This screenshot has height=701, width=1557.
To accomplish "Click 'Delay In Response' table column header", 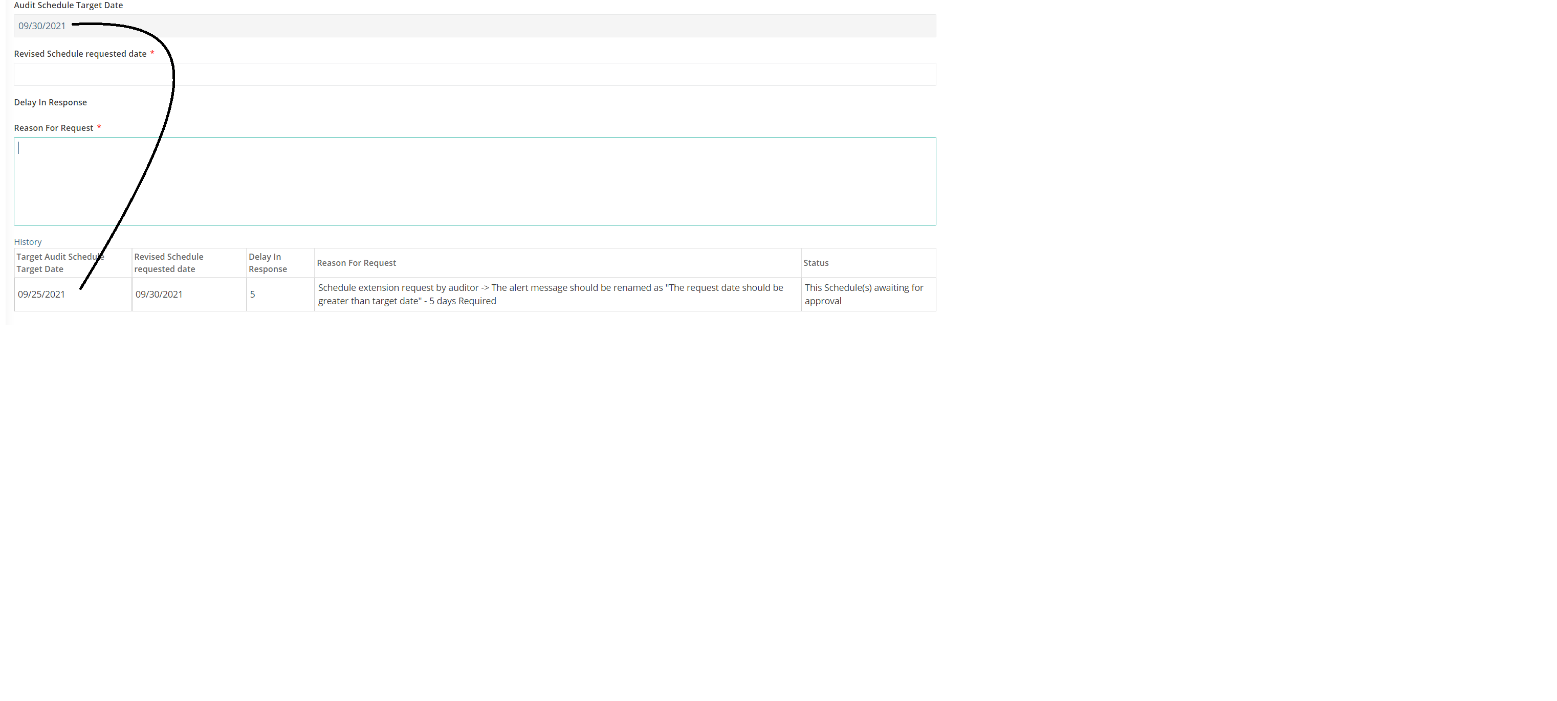I will point(280,263).
